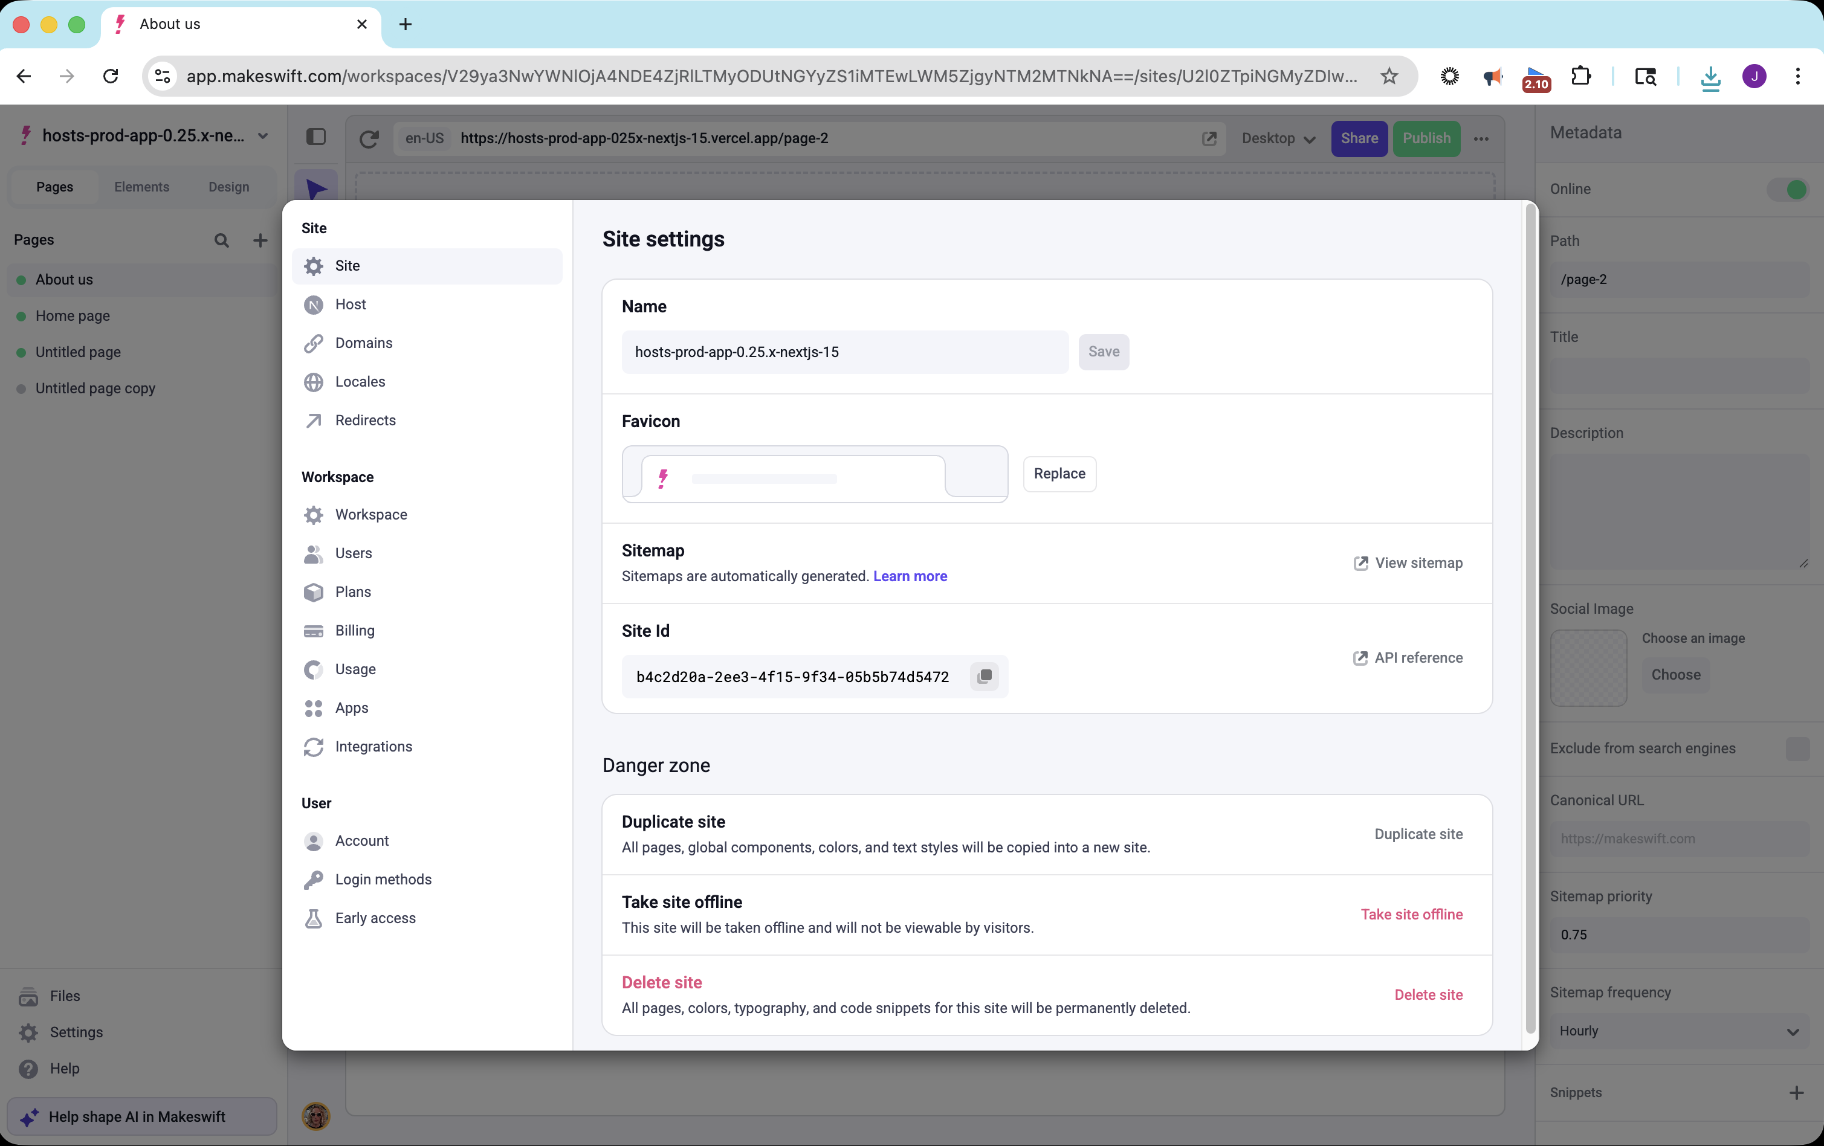Collapse the left sidebar panel
Screen dimensions: 1824x1146
point(316,137)
